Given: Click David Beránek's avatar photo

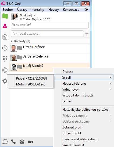Looking at the screenshot, I should [14, 48].
